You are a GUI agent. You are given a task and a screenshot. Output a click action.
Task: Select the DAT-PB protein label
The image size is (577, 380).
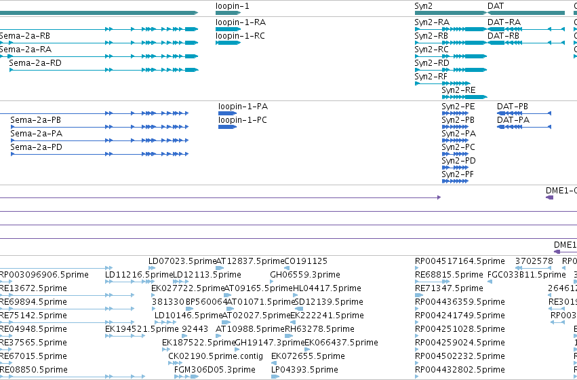coord(513,107)
